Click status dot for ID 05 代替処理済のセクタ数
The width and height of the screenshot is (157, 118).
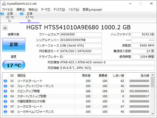point(5,101)
